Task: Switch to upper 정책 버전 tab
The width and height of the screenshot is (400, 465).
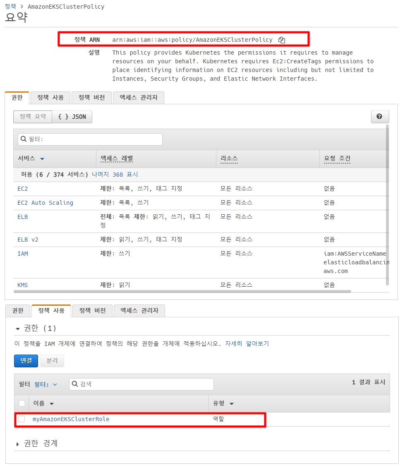Action: 91,98
